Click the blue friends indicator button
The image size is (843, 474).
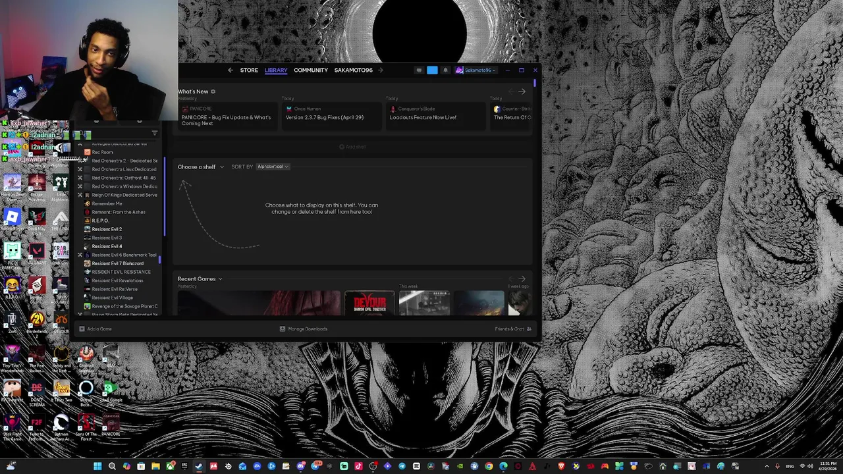coord(432,70)
